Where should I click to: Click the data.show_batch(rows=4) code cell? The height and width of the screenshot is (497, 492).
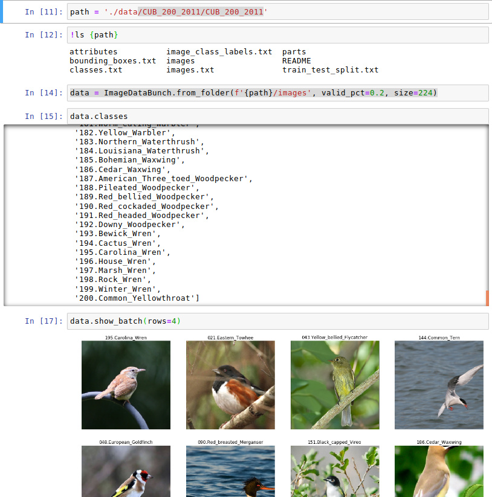pyautogui.click(x=277, y=321)
